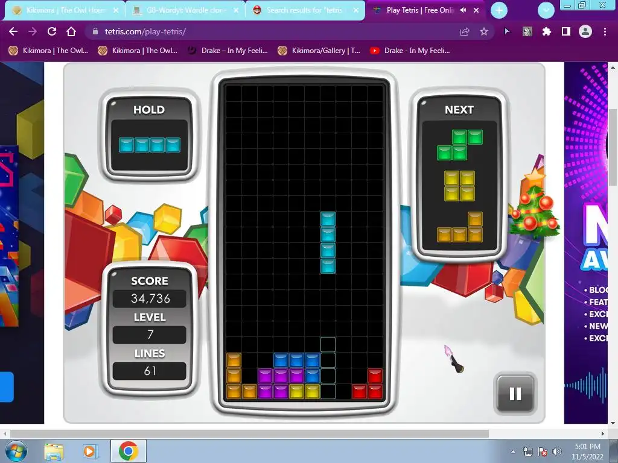Close the Search results for tetris tab
Viewport: 618px width, 463px height.
356,11
